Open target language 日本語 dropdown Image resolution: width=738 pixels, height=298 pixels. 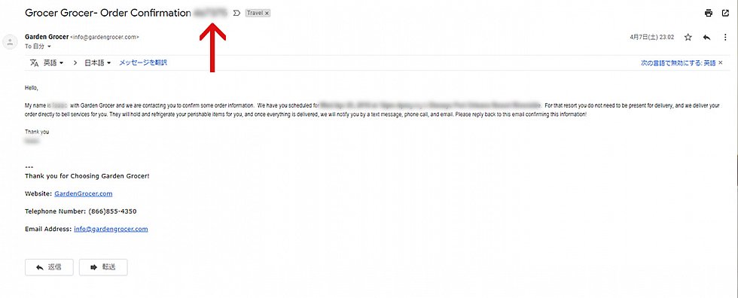pyautogui.click(x=98, y=62)
